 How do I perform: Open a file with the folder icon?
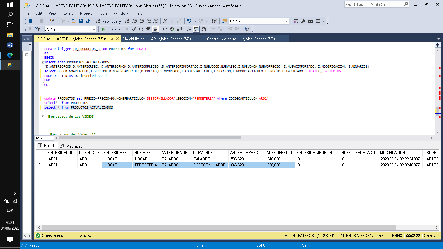point(74,21)
